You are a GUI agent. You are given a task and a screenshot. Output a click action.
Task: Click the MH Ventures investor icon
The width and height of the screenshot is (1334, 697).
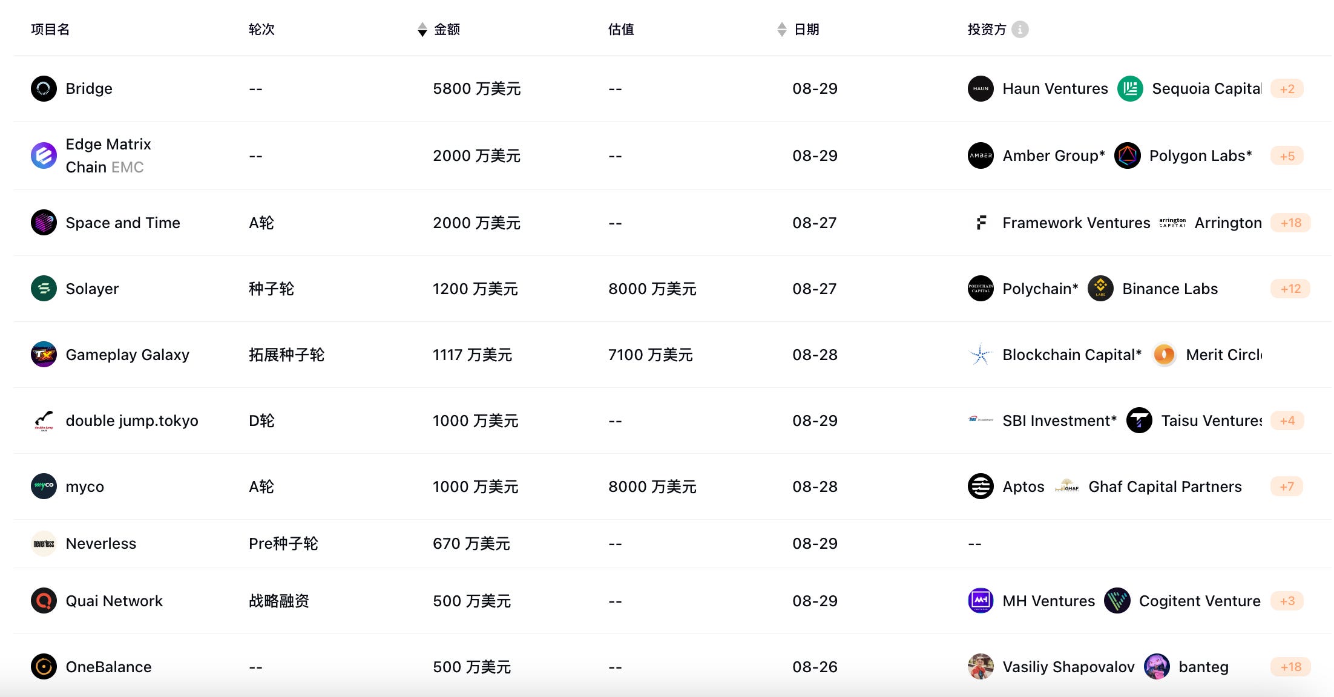[x=979, y=601]
